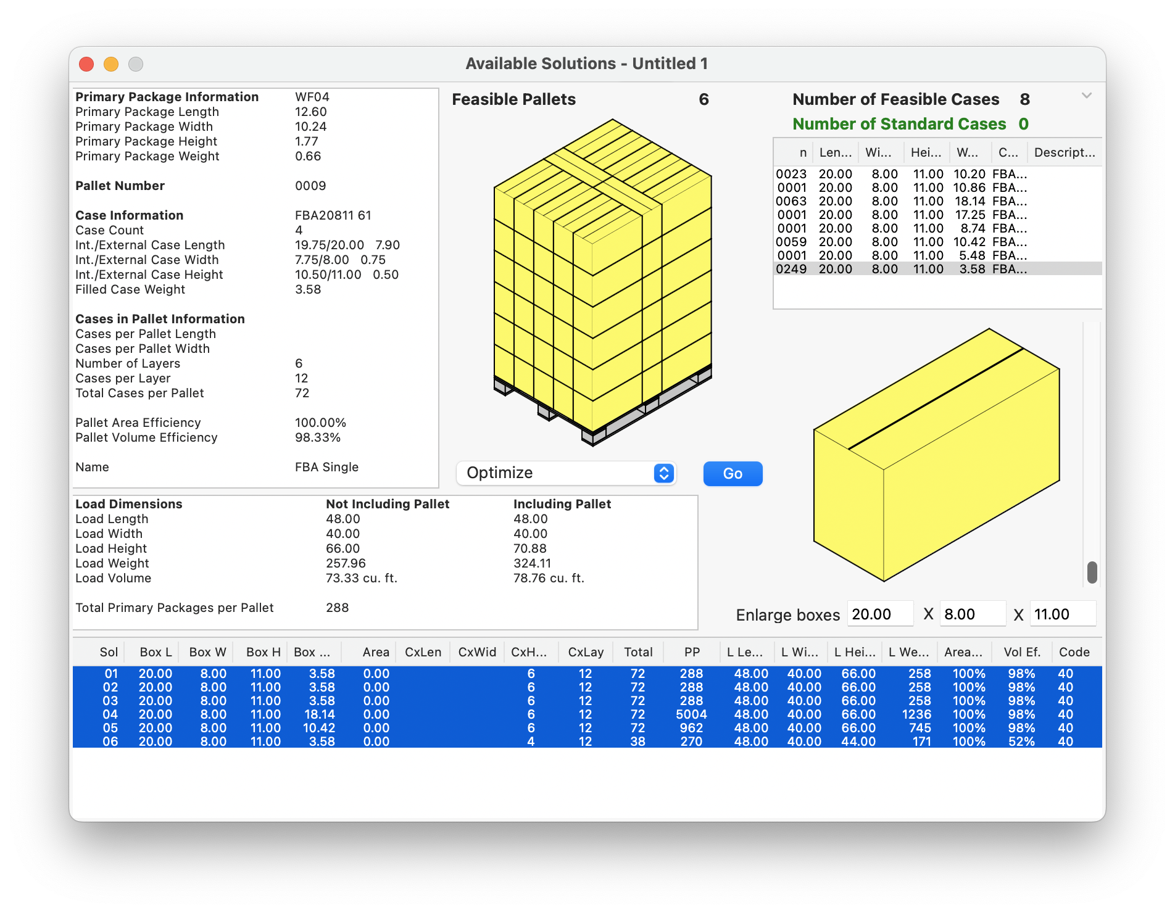Click the Pallet Number value 0009
The height and width of the screenshot is (913, 1175).
point(310,186)
